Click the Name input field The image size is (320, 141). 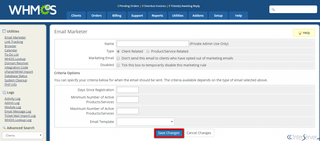click(x=152, y=44)
